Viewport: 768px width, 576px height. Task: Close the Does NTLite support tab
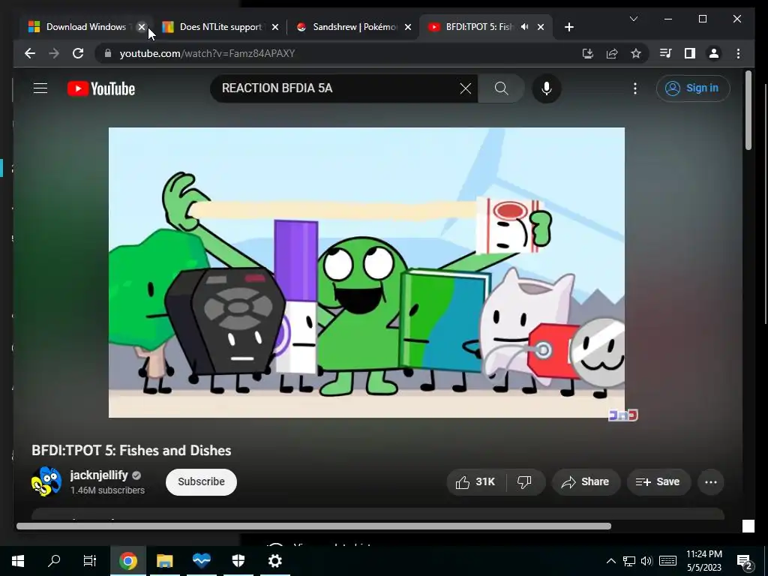[x=275, y=27]
